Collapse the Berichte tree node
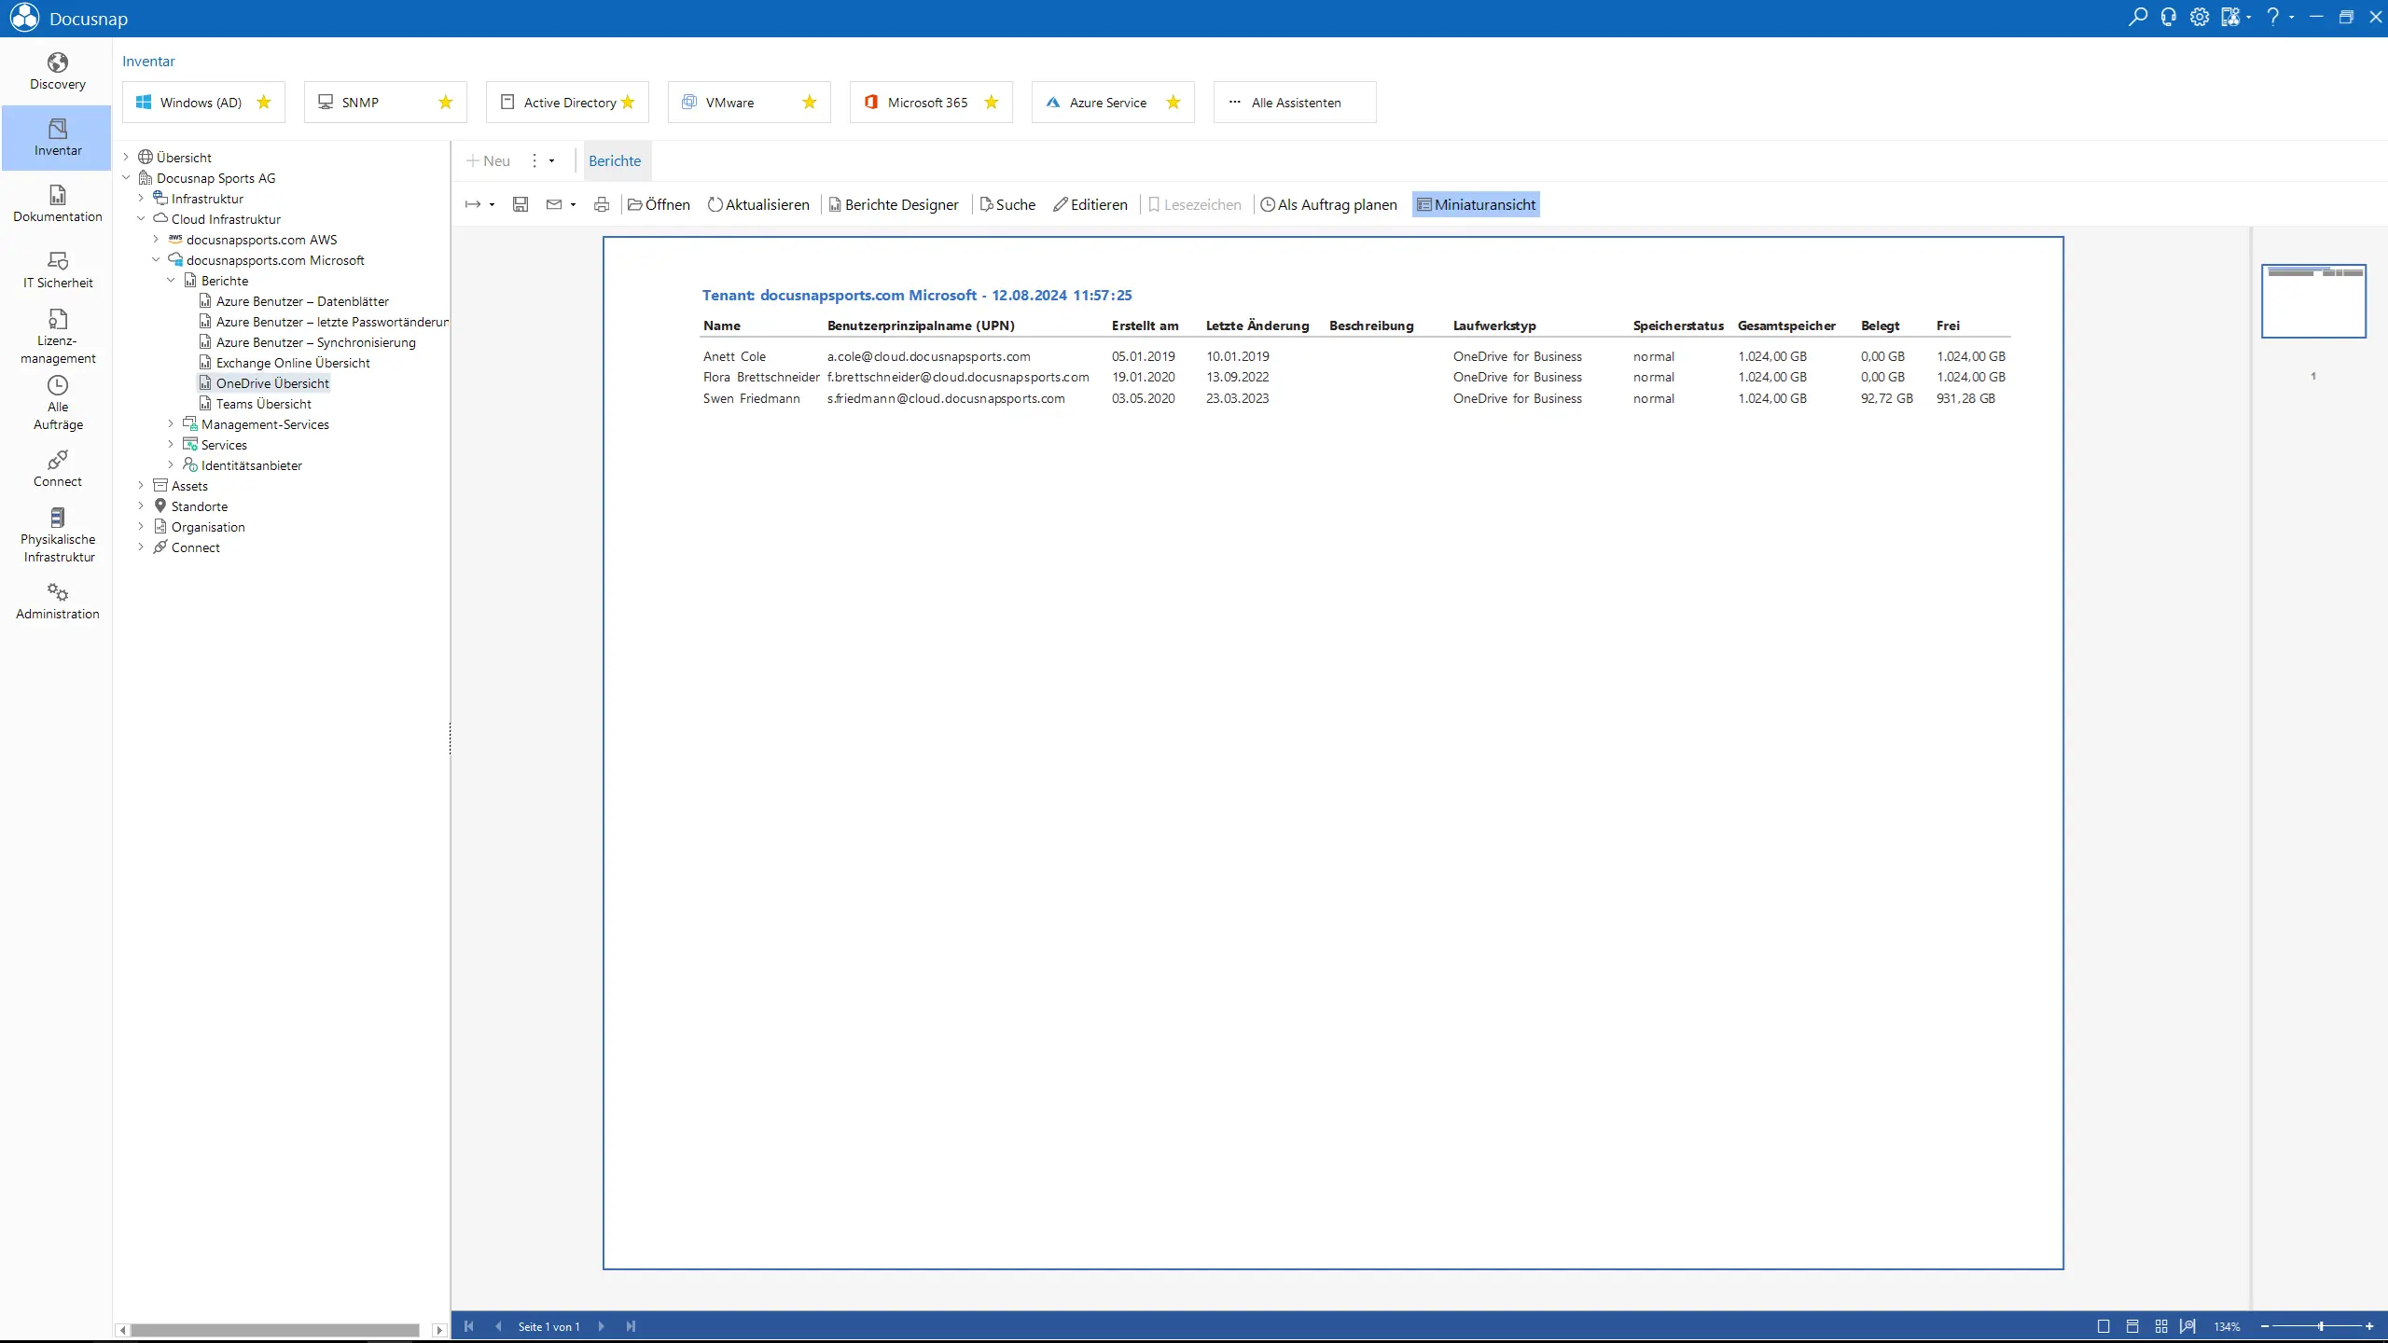This screenshot has height=1343, width=2388. [171, 281]
